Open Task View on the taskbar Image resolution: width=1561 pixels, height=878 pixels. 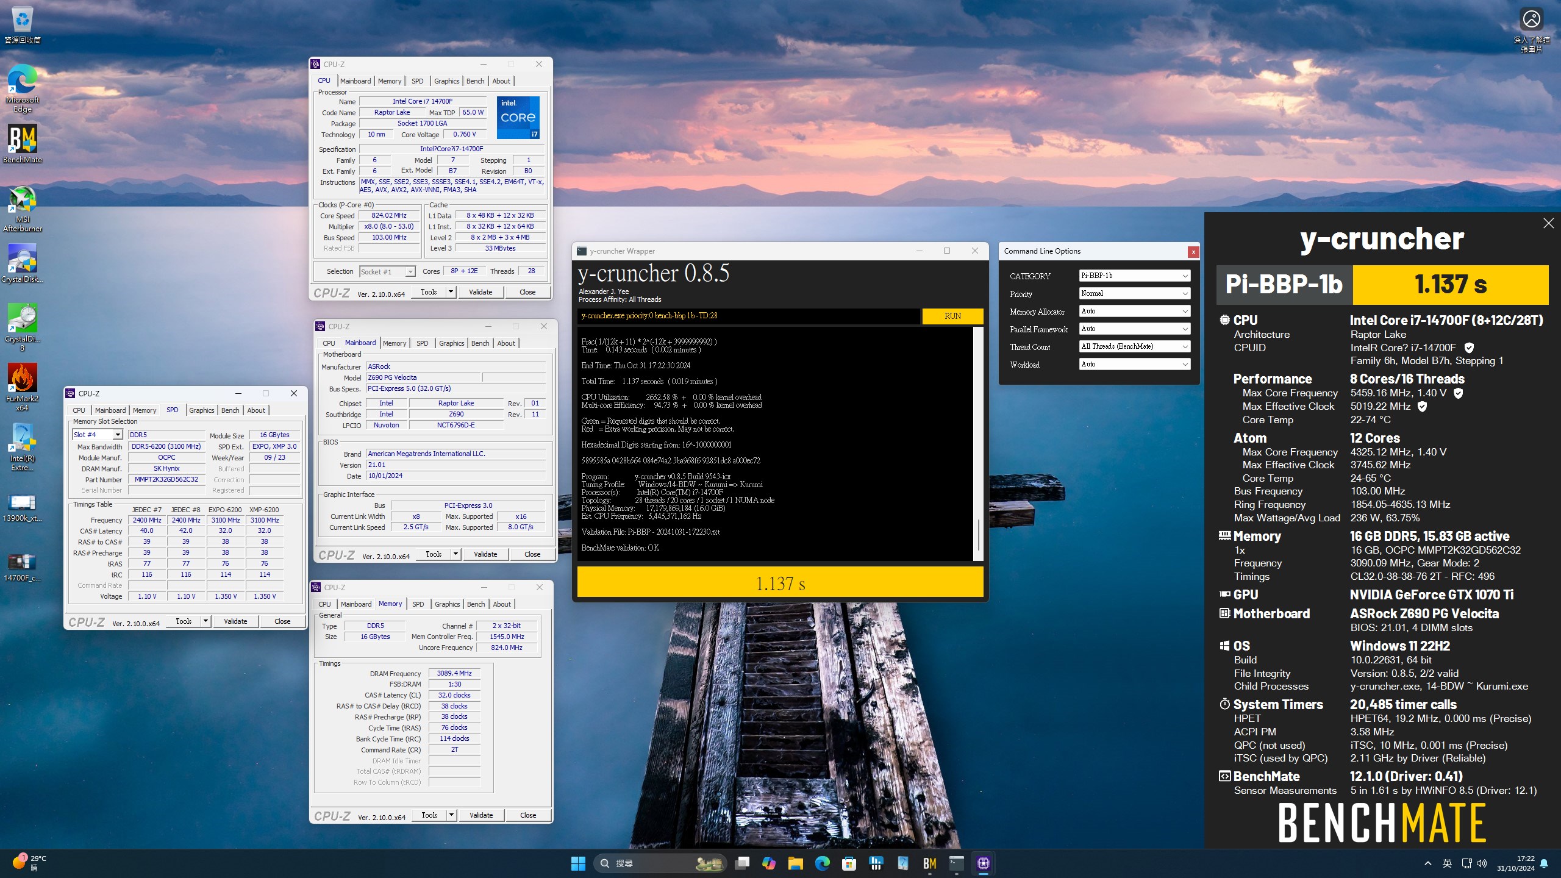click(742, 863)
